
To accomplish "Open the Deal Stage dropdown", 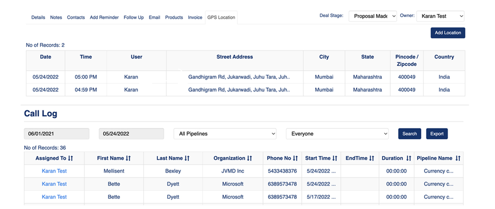I will 372,16.
